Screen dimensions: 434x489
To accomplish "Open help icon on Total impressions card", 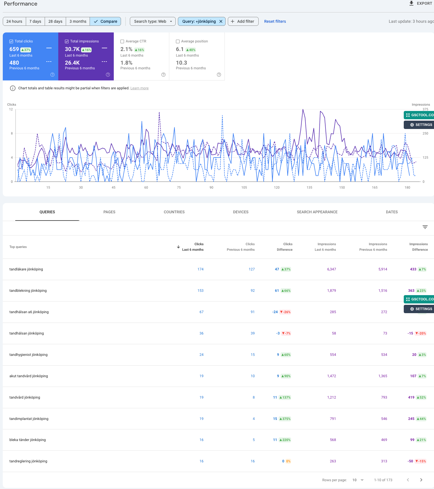I will pos(108,75).
